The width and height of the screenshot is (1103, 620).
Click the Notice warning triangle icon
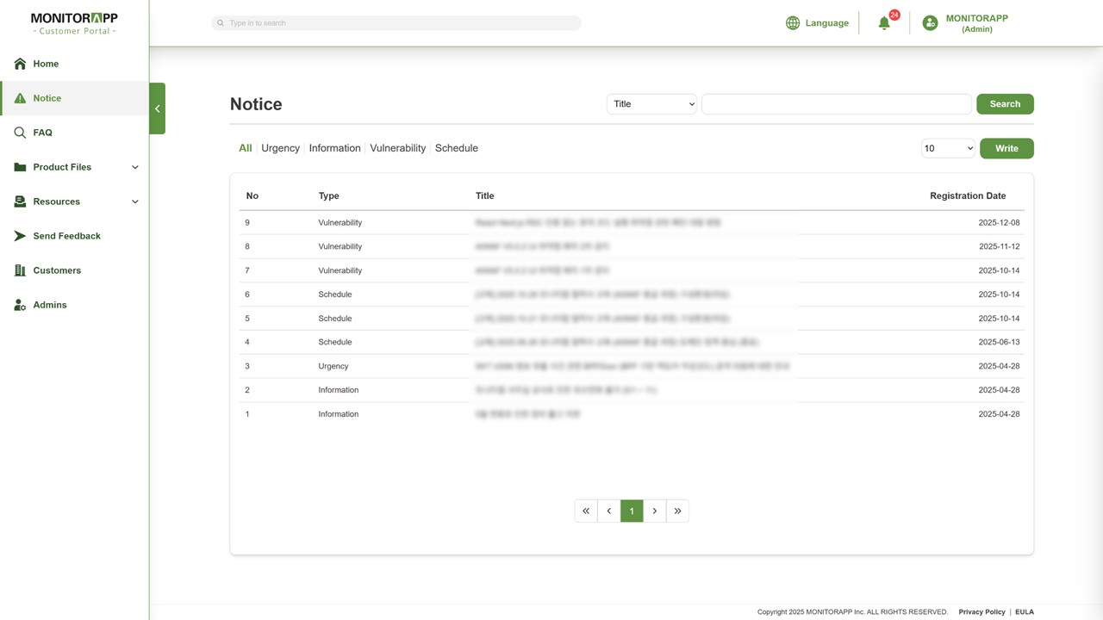point(20,98)
